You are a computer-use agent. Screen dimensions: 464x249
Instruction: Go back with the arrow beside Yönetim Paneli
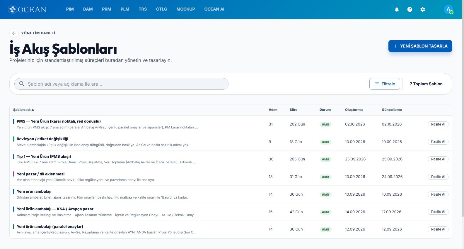(14, 33)
